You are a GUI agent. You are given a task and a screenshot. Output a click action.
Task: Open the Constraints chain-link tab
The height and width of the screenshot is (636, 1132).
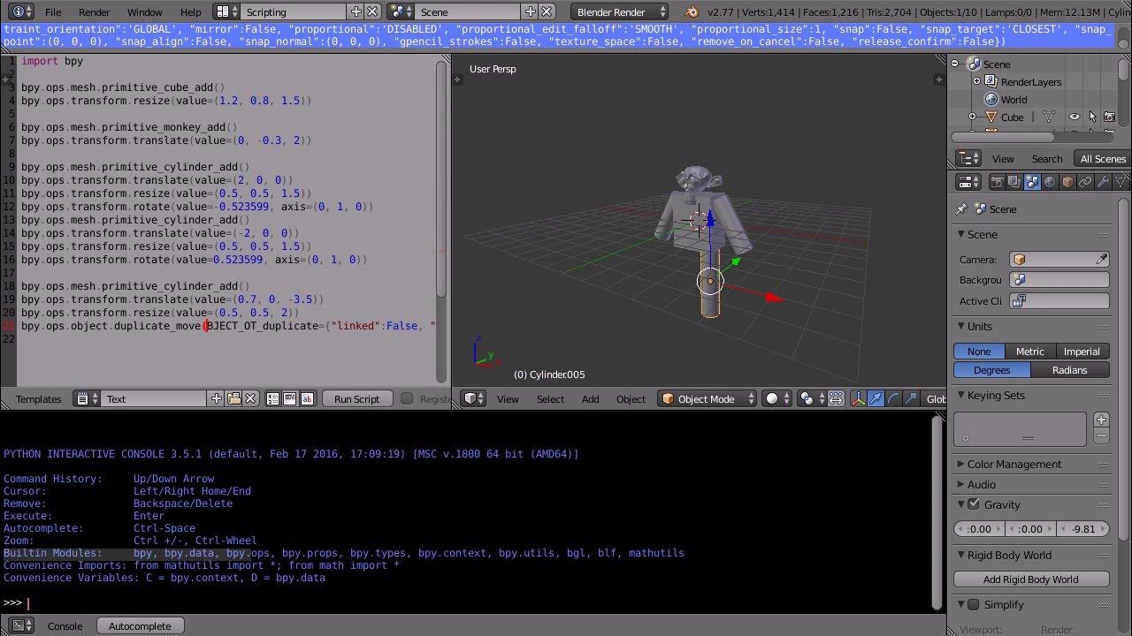pyautogui.click(x=1084, y=182)
